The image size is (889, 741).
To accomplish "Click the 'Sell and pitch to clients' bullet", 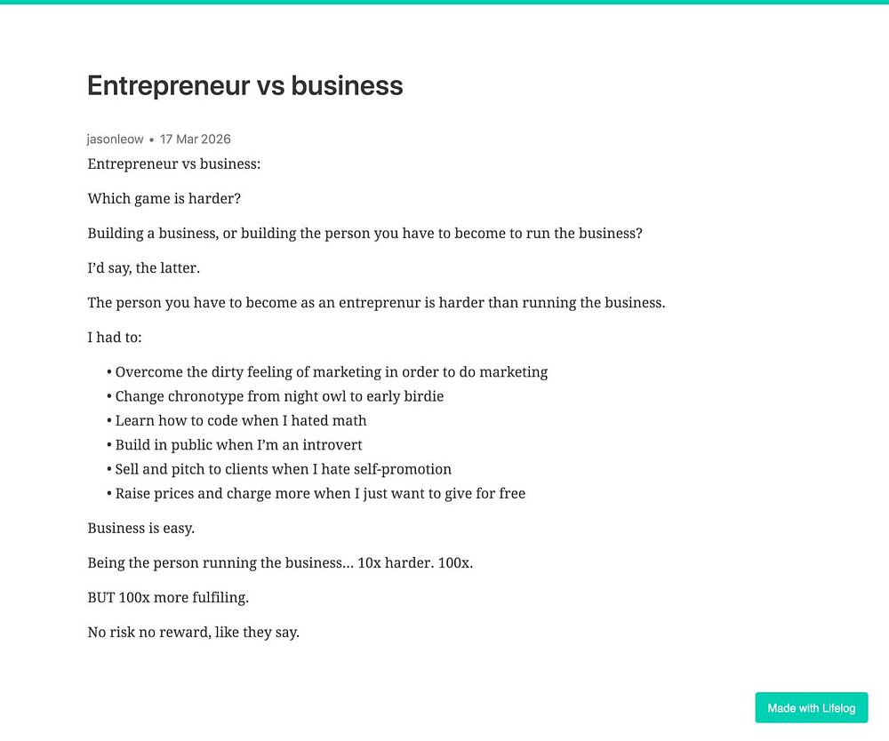I will click(x=283, y=469).
